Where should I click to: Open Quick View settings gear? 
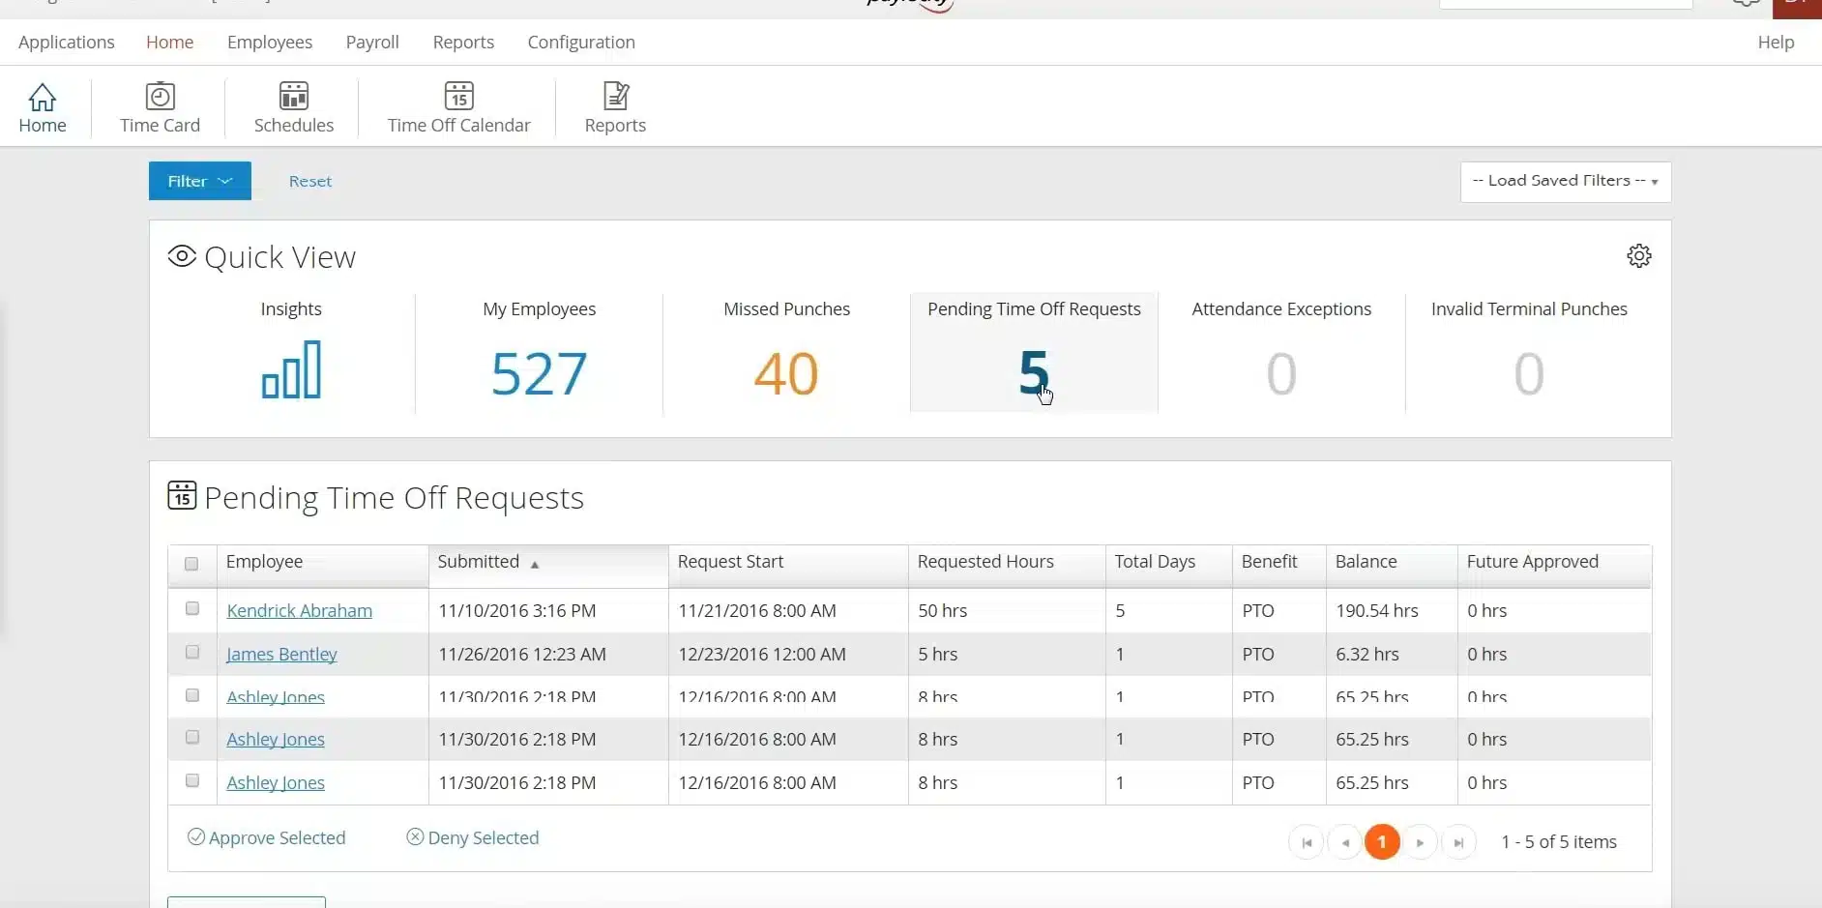tap(1639, 255)
